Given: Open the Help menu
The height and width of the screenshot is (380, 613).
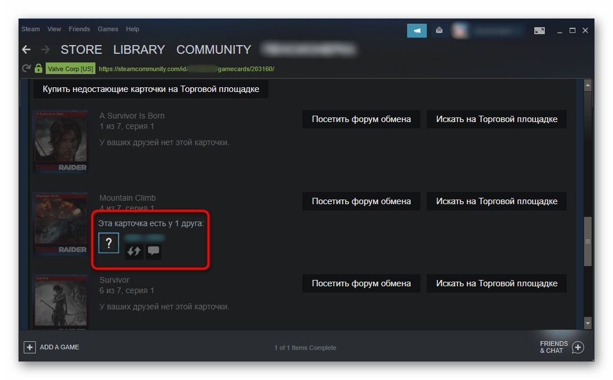Looking at the screenshot, I should [132, 29].
